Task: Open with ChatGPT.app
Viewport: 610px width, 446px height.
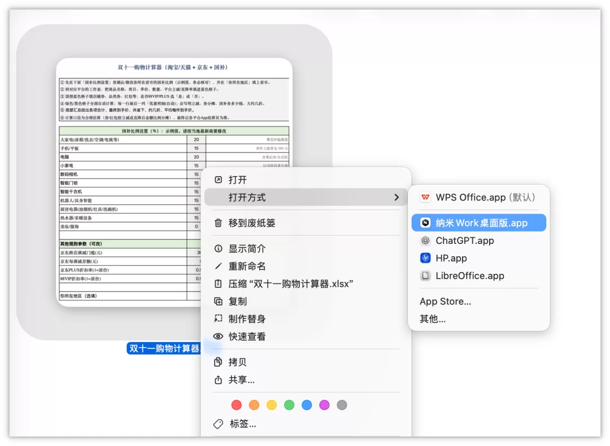Action: 479,241
